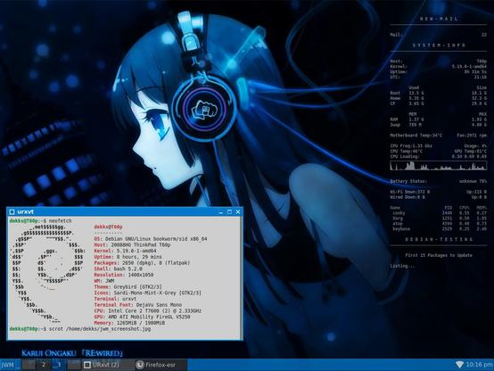Click the conky 'Root' disk usage row
Image resolution: width=494 pixels, height=371 pixels.
click(439, 93)
